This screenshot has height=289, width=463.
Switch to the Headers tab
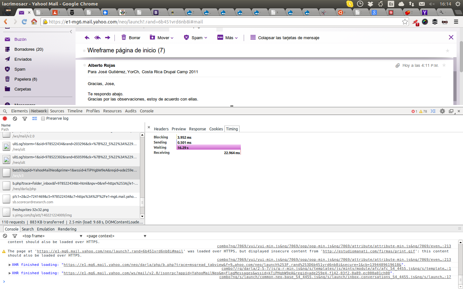point(161,129)
